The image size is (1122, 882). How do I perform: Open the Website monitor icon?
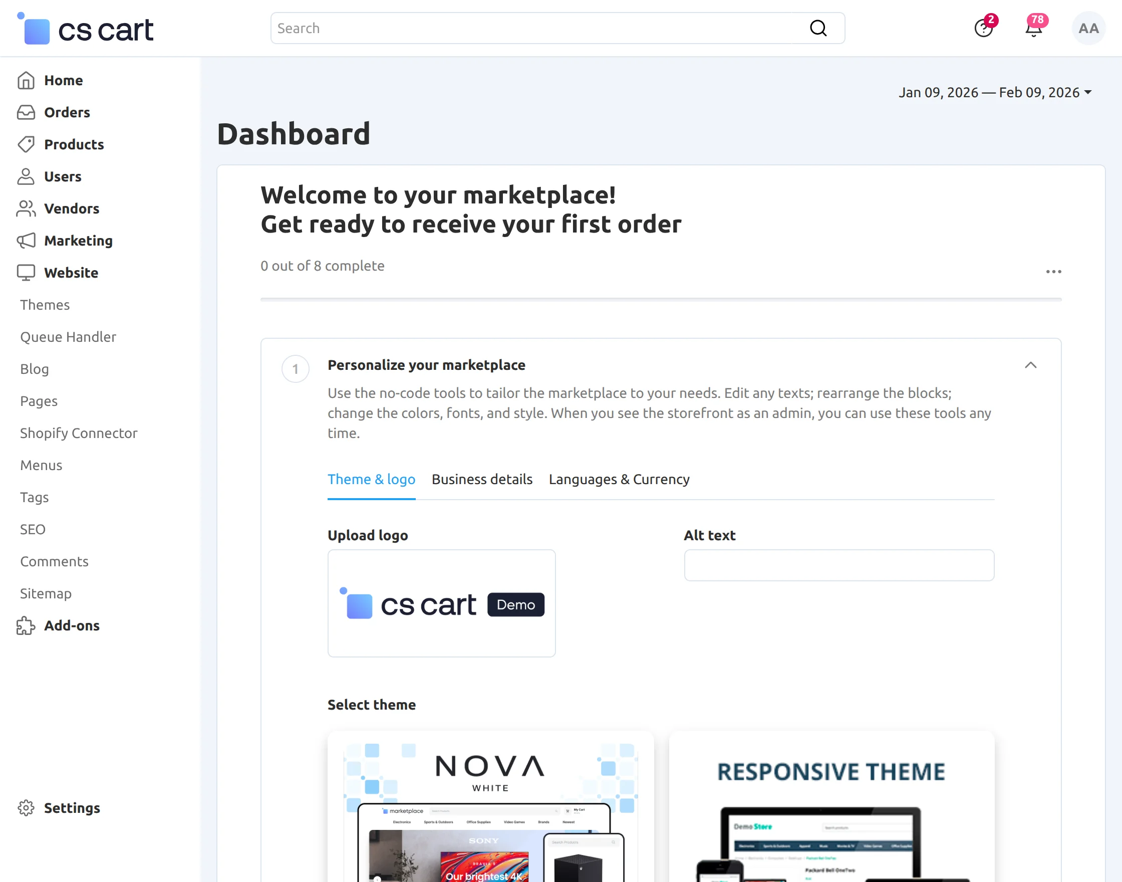point(27,273)
